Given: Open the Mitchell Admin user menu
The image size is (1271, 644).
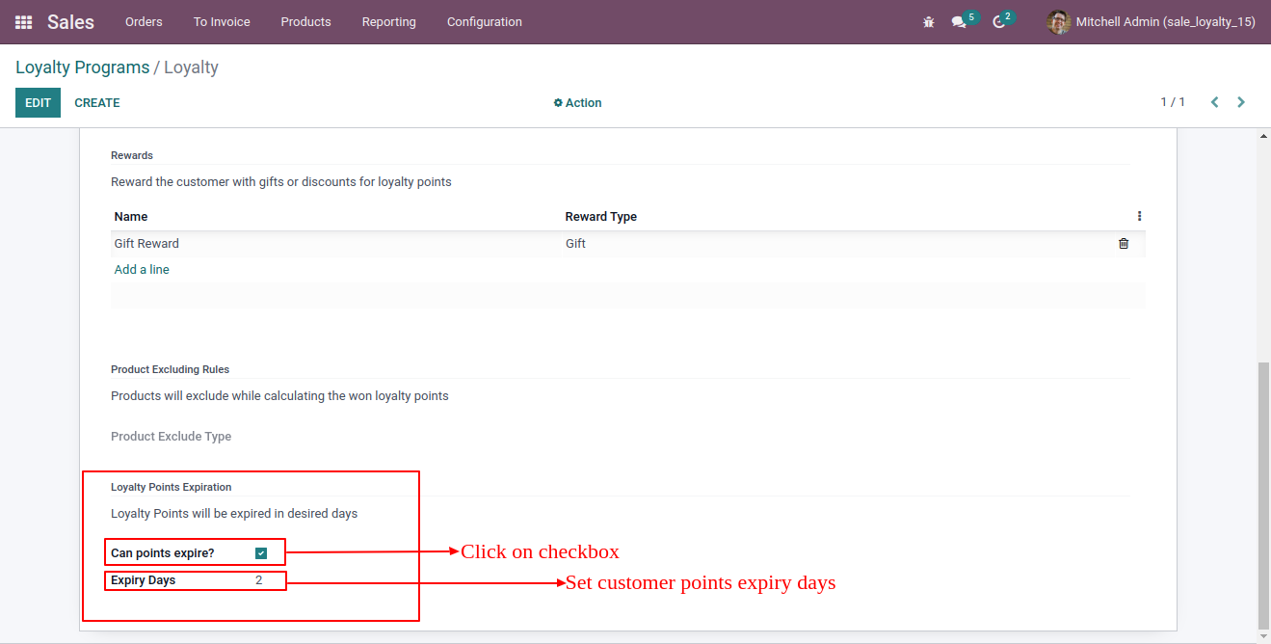Looking at the screenshot, I should tap(1152, 21).
